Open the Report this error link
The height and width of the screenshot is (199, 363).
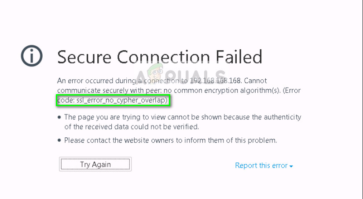[261, 166]
